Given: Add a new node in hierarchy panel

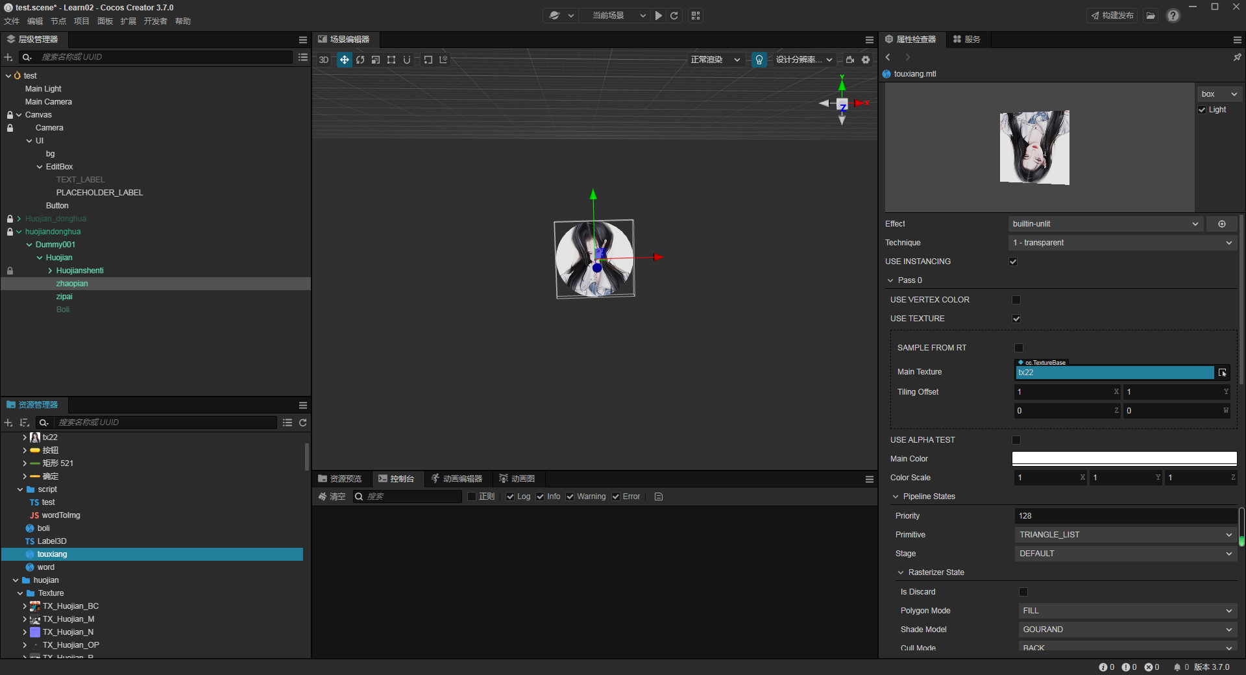Looking at the screenshot, I should (x=8, y=57).
